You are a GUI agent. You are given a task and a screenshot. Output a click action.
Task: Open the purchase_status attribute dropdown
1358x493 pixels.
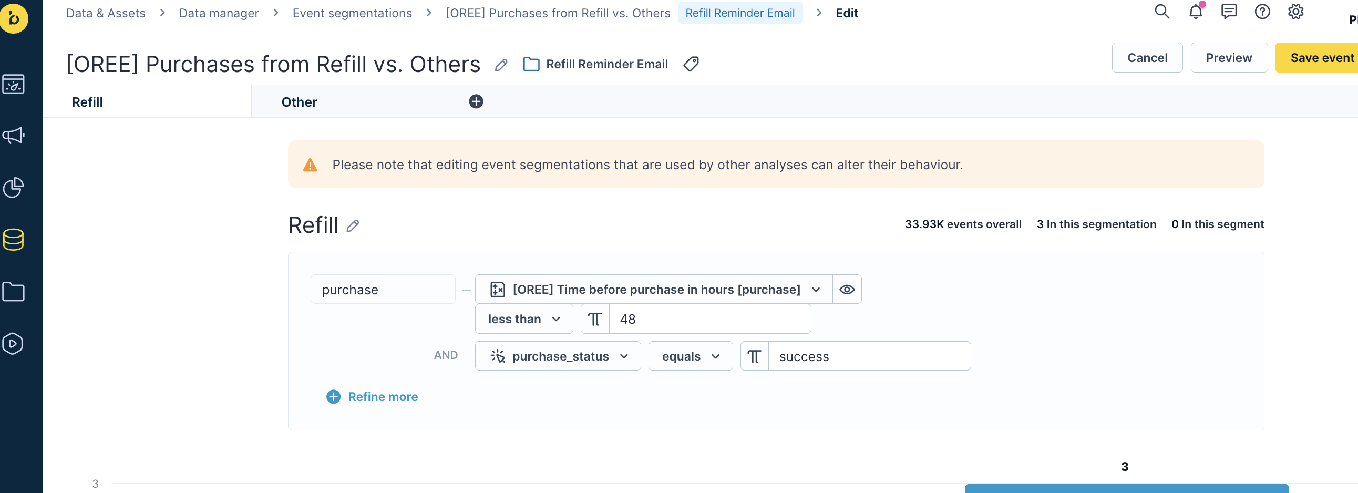[x=557, y=356]
